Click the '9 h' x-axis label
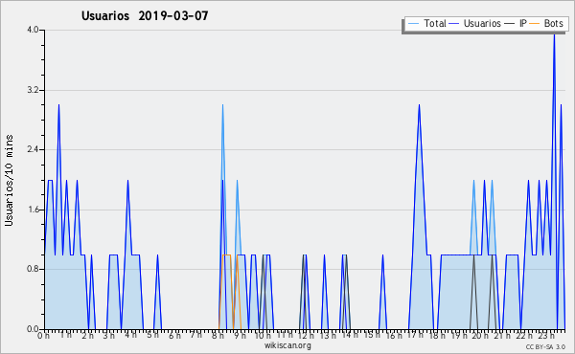This screenshot has width=575, height=354. 240,336
